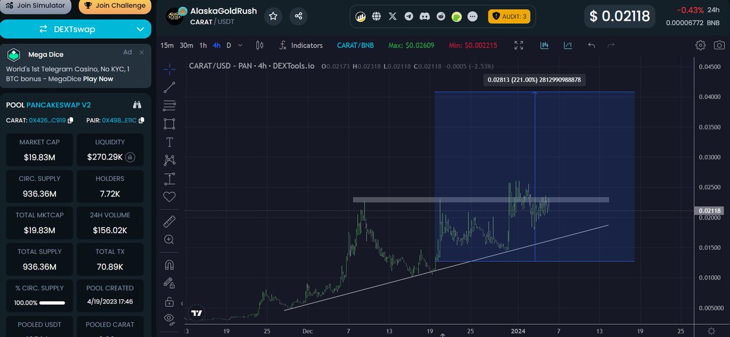
Task: Open the chart-bars token info icon
Action: click(360, 16)
